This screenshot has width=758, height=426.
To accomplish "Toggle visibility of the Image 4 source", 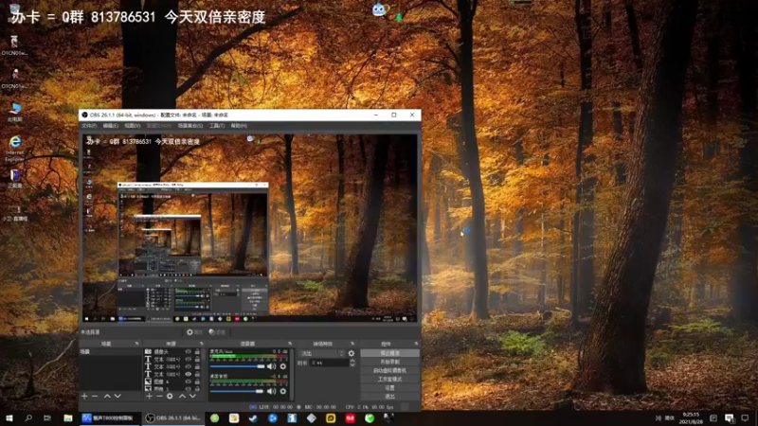I will (x=188, y=382).
